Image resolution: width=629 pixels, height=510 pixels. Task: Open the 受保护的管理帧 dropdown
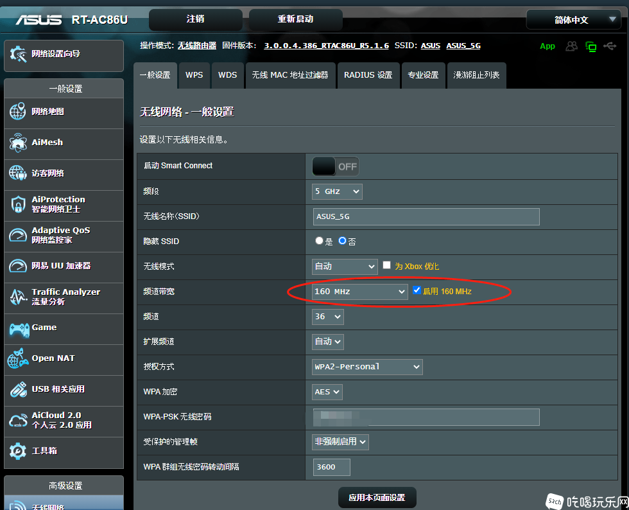point(340,442)
